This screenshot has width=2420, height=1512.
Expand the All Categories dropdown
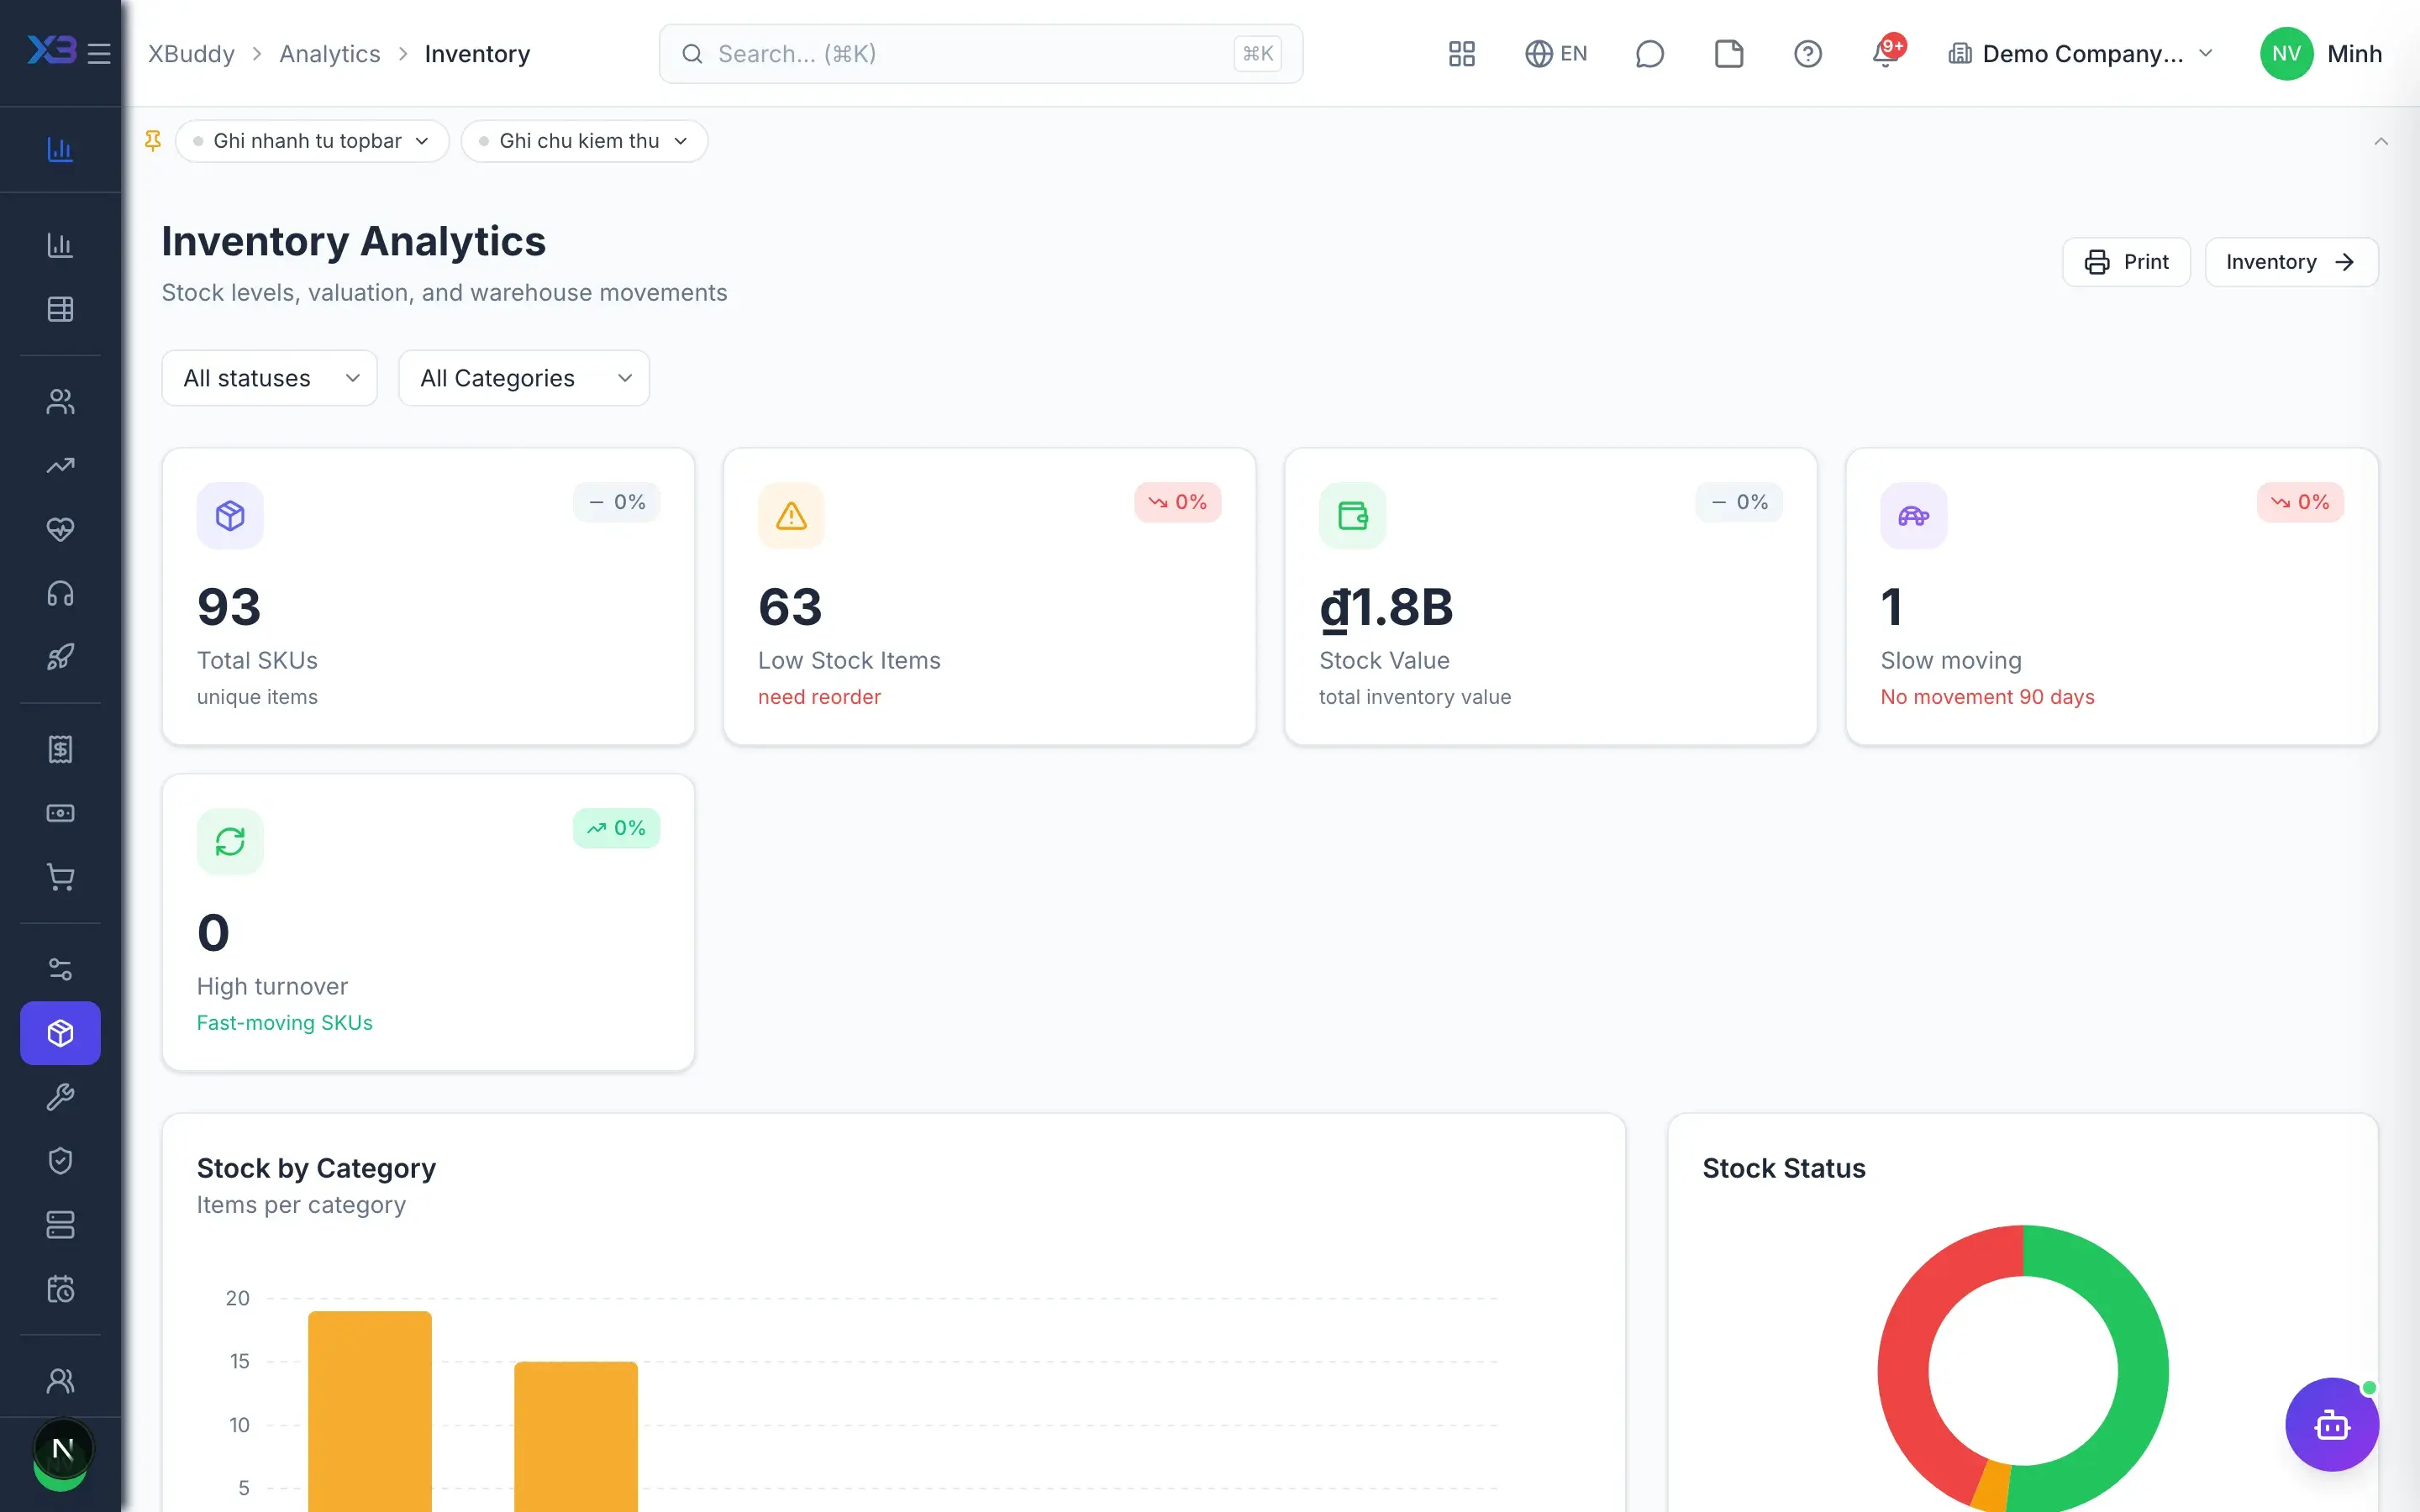click(524, 378)
